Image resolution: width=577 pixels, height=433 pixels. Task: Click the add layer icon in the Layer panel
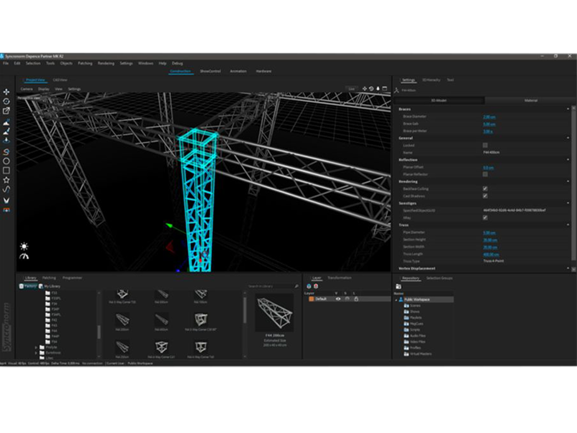309,285
